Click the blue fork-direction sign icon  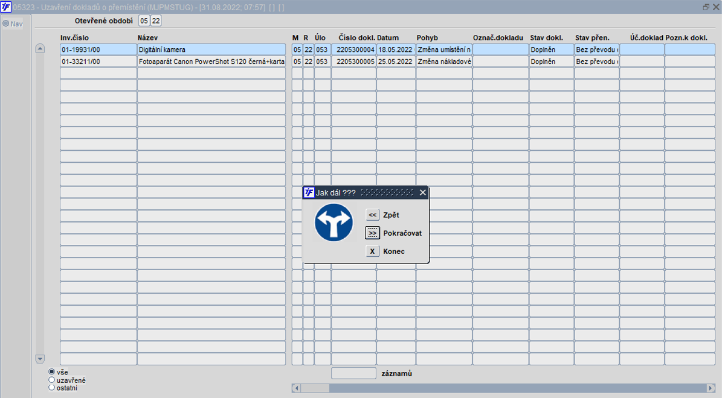coord(334,223)
